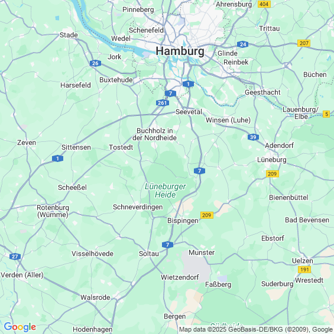Click the yellow 5 road shield near Lauenburg
The height and width of the screenshot is (334, 334).
coord(326,114)
